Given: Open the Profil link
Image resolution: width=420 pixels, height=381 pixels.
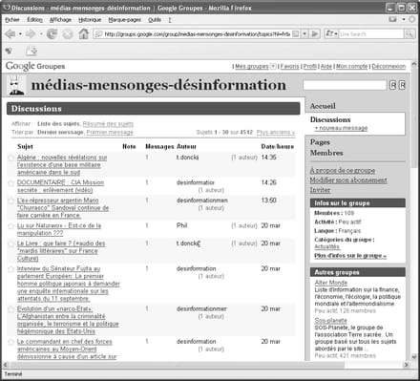Looking at the screenshot, I should tap(309, 66).
